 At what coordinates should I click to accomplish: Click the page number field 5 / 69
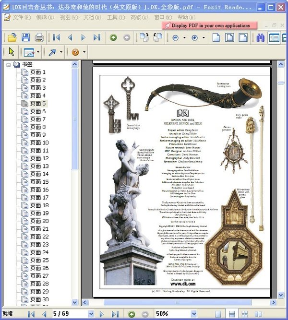[70, 314]
